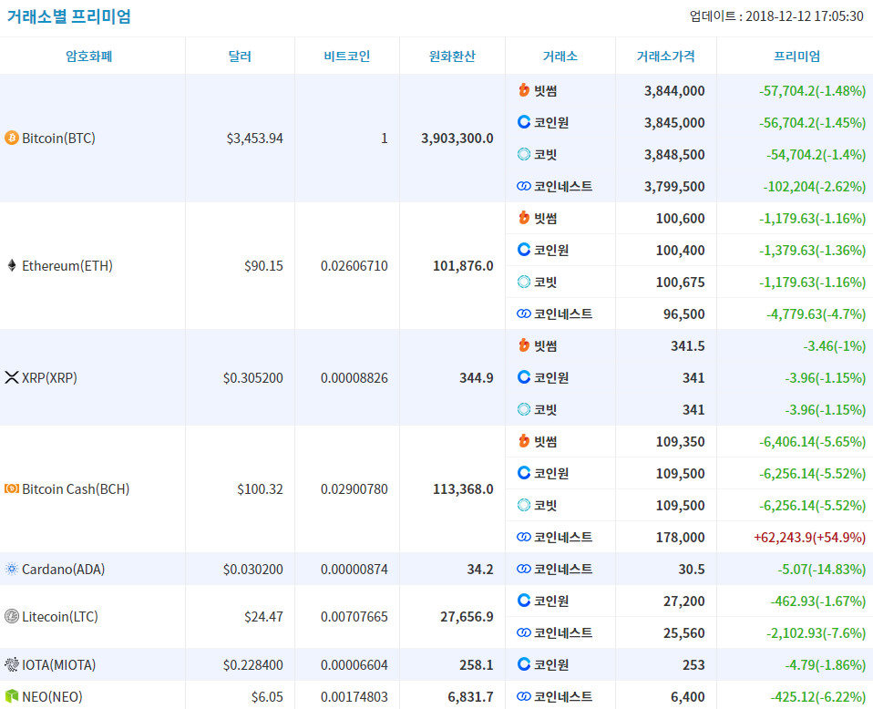Screen dimensions: 873x709
Task: Click 코빗 icon beside price 100,675
Action: click(524, 282)
